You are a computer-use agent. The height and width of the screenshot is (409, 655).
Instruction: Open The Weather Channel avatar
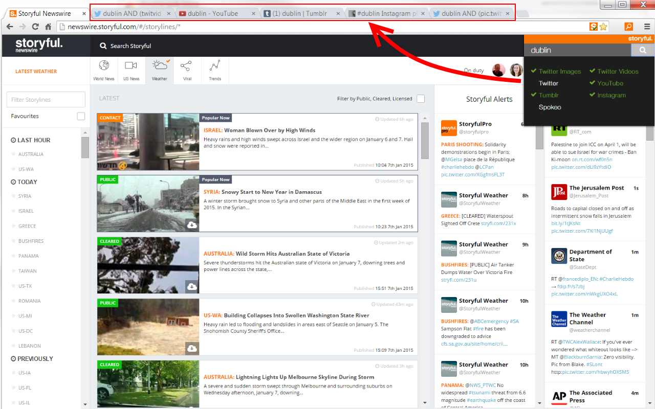click(x=559, y=319)
